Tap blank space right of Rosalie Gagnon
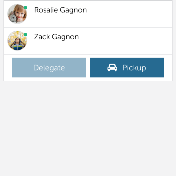This screenshot has width=176, height=176. (x=129, y=14)
